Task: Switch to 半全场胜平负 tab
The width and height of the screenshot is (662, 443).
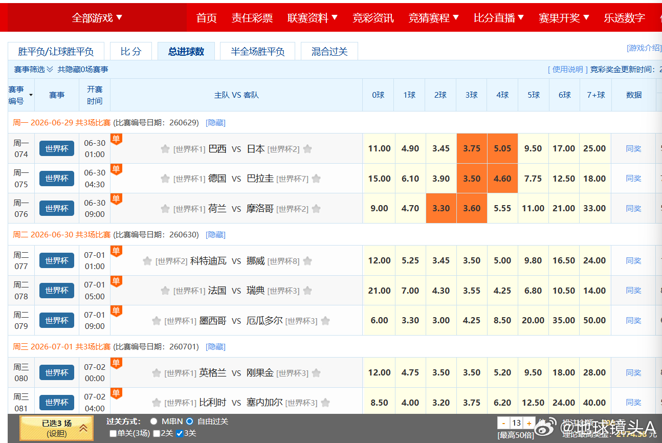Action: click(x=257, y=51)
